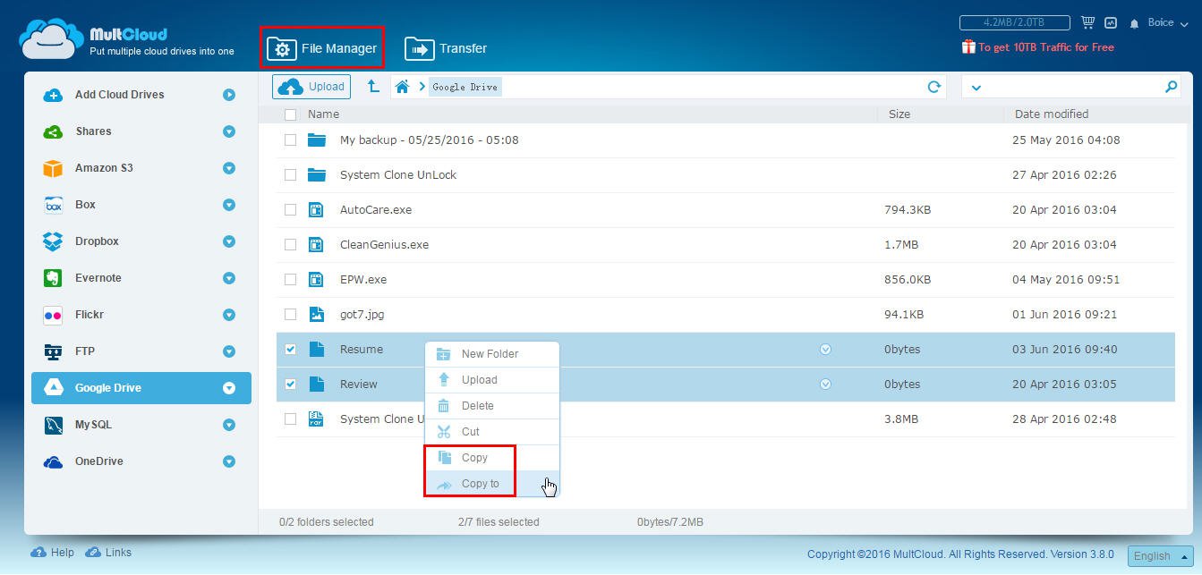The image size is (1202, 575).
Task: Click the Dropbox drive icon
Action: (53, 241)
